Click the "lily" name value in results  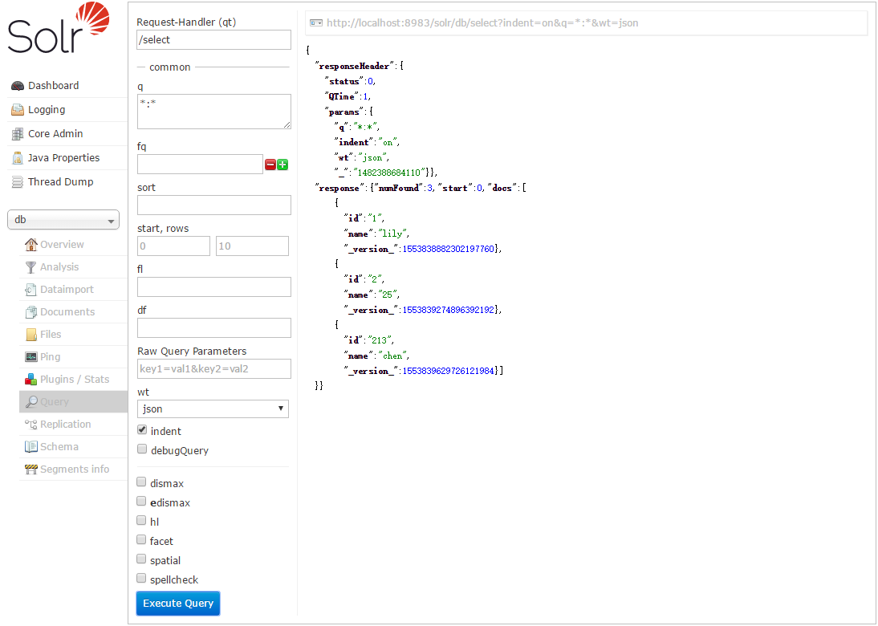pyautogui.click(x=393, y=234)
